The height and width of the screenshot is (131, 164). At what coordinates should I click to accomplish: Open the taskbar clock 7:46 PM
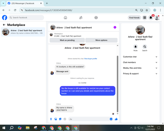(x=150, y=128)
